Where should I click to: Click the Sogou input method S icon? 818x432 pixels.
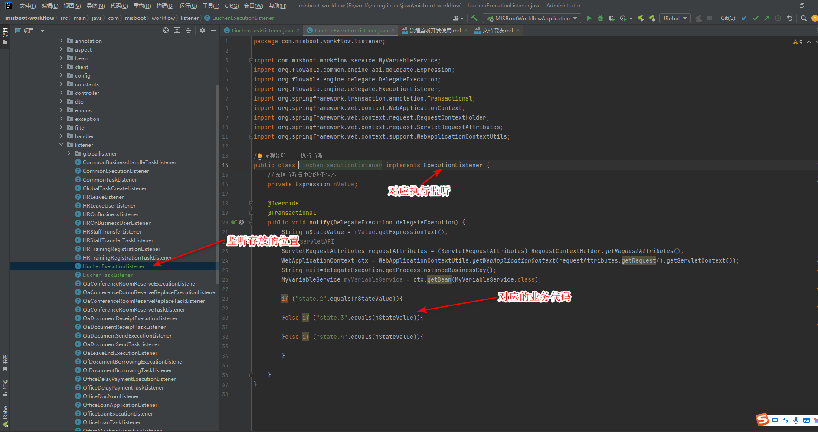coord(762,419)
